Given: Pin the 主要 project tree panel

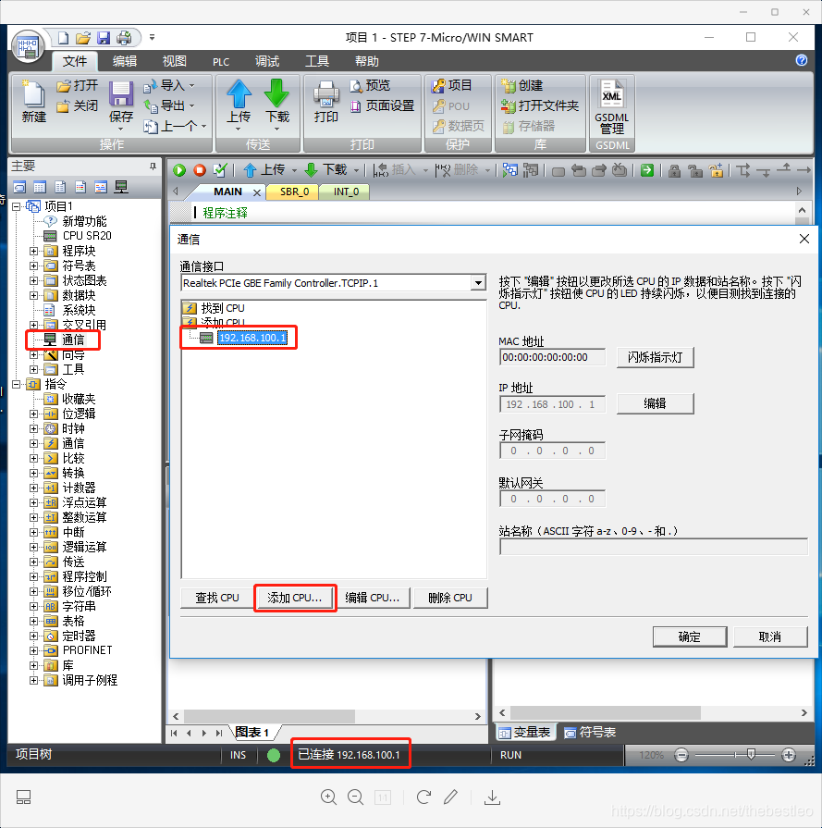Looking at the screenshot, I should click(x=153, y=167).
